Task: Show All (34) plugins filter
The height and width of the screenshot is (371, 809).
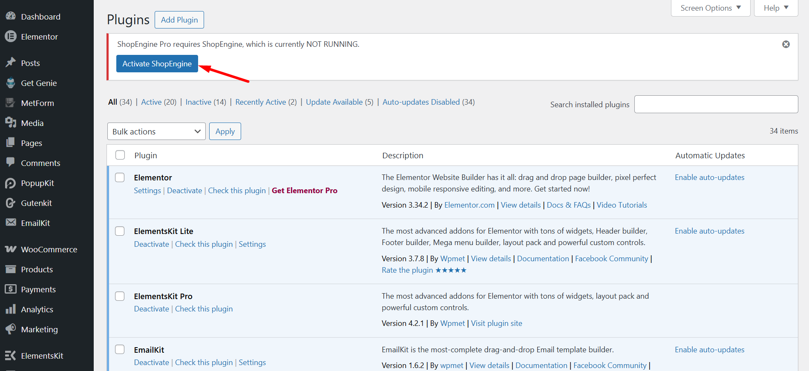Action: click(x=120, y=102)
